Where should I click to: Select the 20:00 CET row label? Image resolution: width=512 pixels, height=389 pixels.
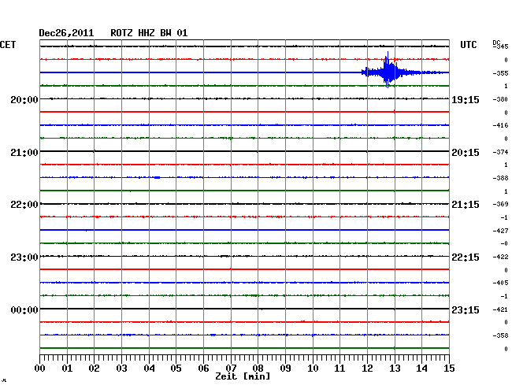pos(24,100)
